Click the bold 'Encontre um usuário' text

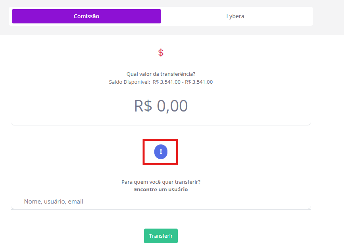click(x=161, y=190)
